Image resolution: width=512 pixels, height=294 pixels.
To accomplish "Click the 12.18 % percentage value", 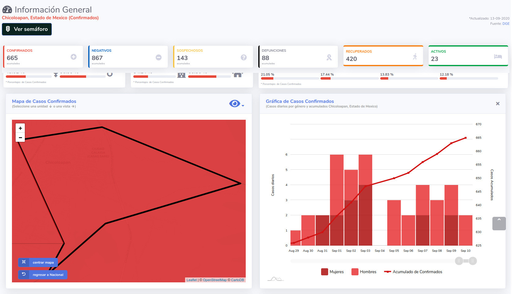I will (446, 74).
